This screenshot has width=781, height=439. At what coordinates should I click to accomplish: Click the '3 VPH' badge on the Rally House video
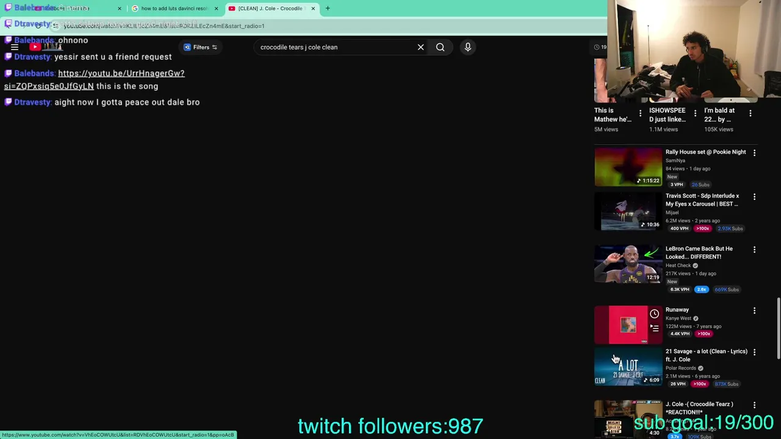[x=677, y=185]
